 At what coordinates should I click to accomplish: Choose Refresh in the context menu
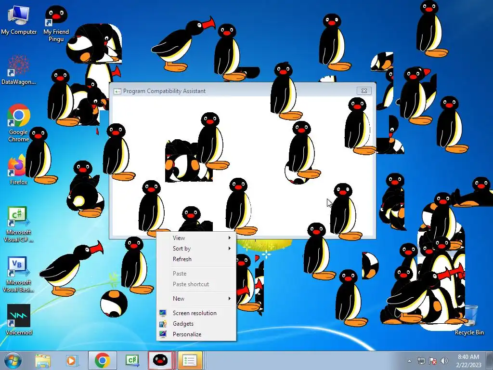(196, 259)
